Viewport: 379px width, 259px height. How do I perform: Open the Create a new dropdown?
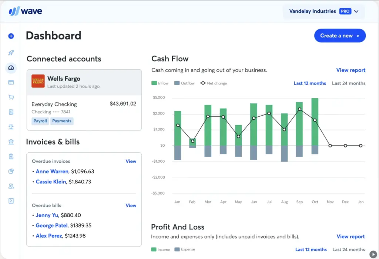[339, 36]
